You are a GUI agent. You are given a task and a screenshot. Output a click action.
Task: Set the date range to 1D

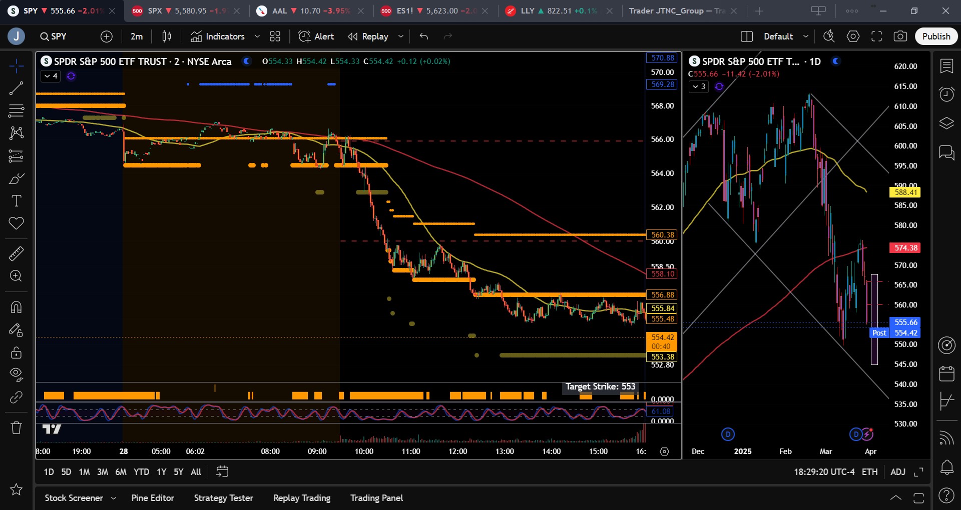[49, 472]
